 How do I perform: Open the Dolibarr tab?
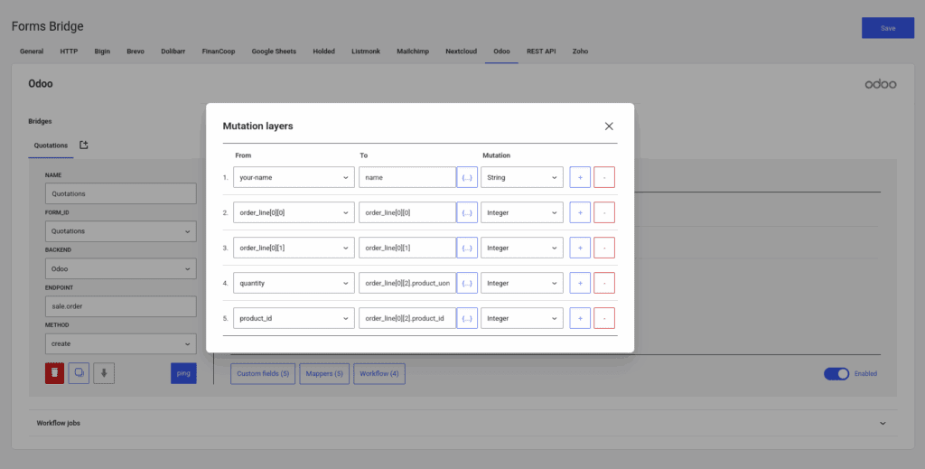[173, 52]
